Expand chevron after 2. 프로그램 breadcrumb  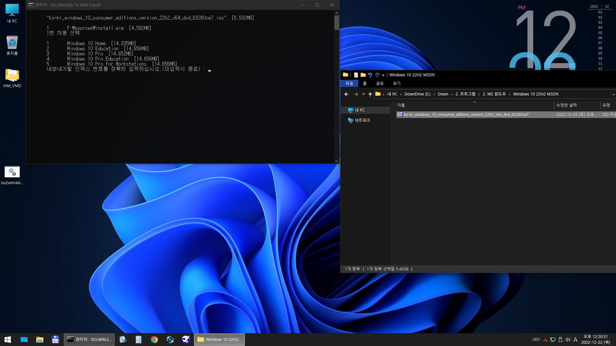click(479, 94)
